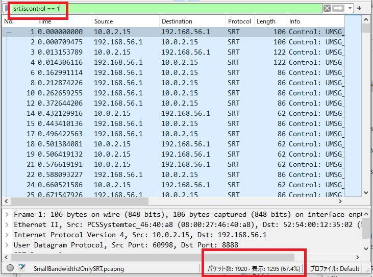
Task: Select packet number 19 row
Action: [173, 155]
